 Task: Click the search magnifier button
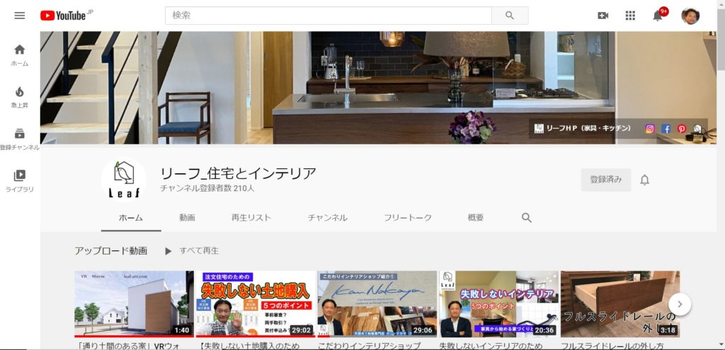[x=510, y=16]
